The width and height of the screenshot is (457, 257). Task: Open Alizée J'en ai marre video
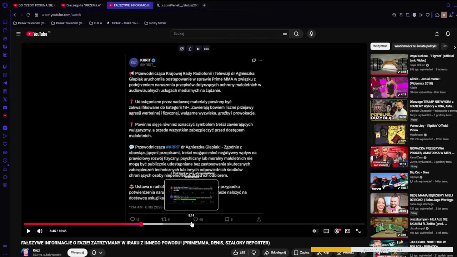click(x=389, y=87)
